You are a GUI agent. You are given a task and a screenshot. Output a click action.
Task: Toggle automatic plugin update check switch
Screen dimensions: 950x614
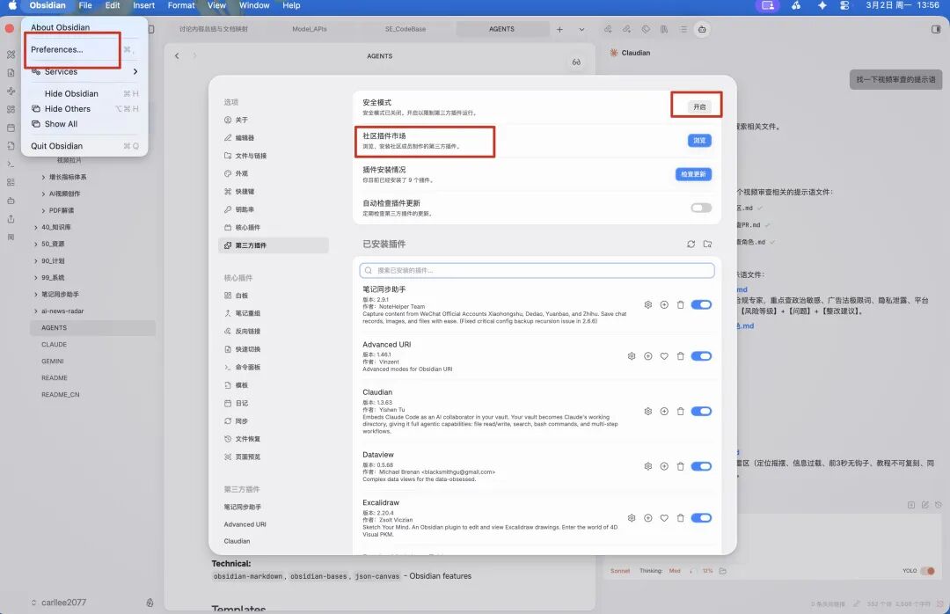(701, 208)
